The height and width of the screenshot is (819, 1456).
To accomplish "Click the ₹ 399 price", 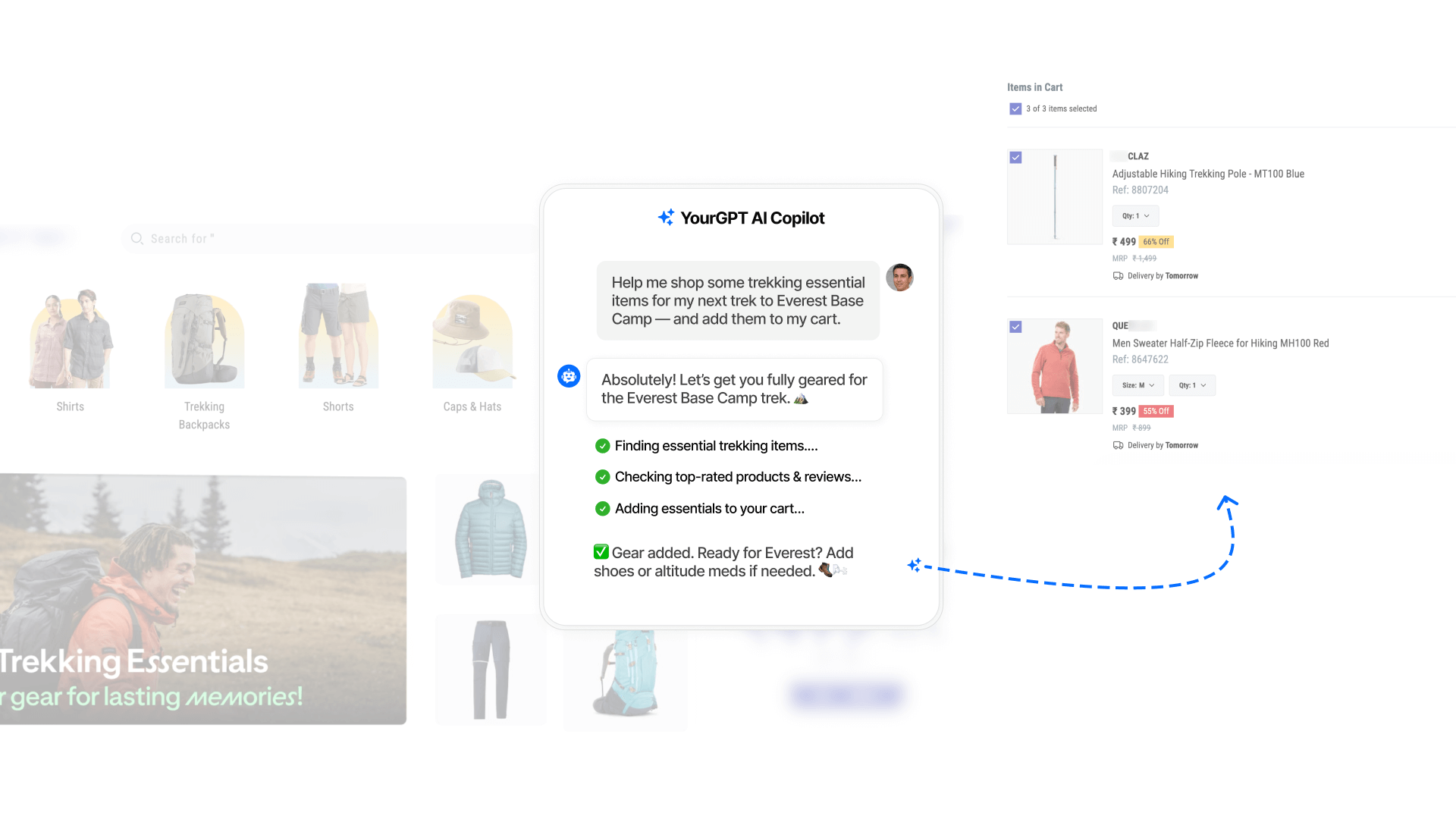I will (x=1124, y=411).
